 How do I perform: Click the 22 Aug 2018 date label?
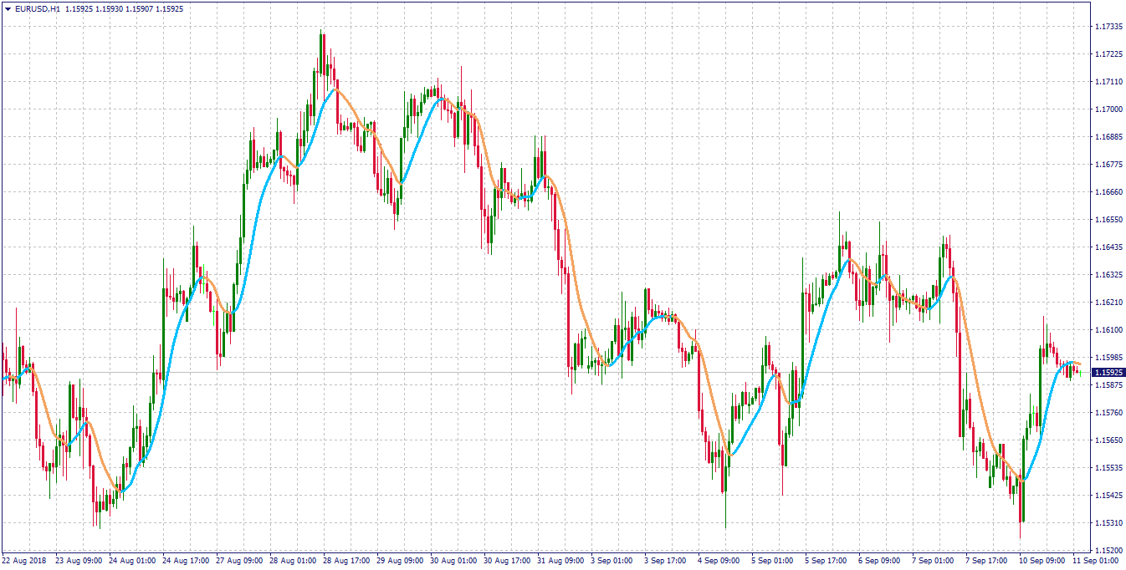coord(24,561)
